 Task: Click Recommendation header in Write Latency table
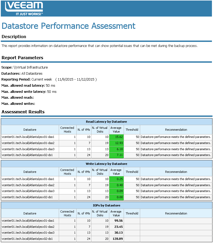pyautogui.click(x=176, y=172)
